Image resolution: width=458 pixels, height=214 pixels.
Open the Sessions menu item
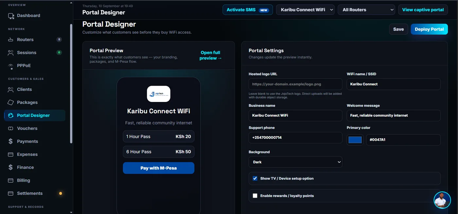coord(35,53)
